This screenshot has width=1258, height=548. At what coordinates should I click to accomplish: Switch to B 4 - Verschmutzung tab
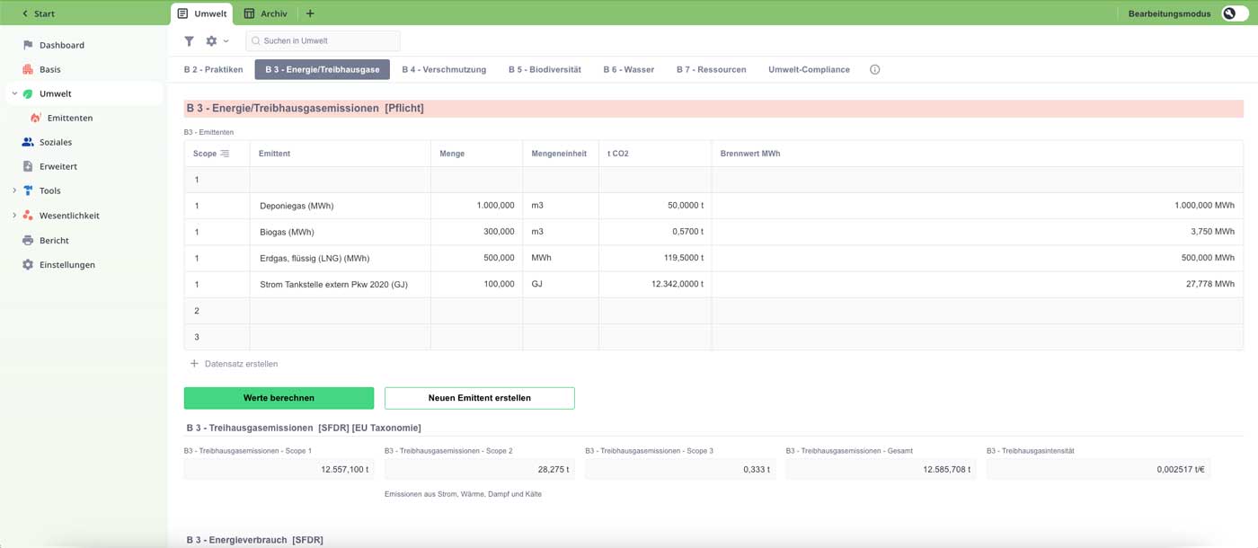[444, 70]
